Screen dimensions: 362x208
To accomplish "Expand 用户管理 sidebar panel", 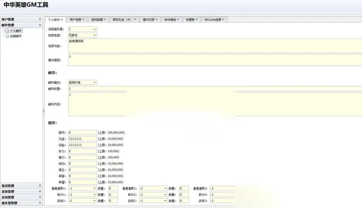I will click(x=40, y=19).
